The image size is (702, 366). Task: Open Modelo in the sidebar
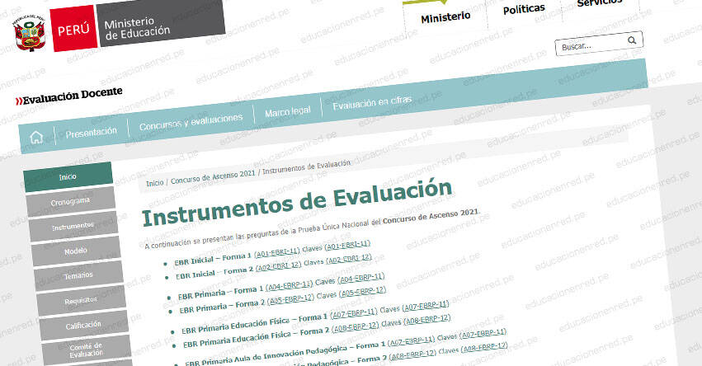pos(76,251)
